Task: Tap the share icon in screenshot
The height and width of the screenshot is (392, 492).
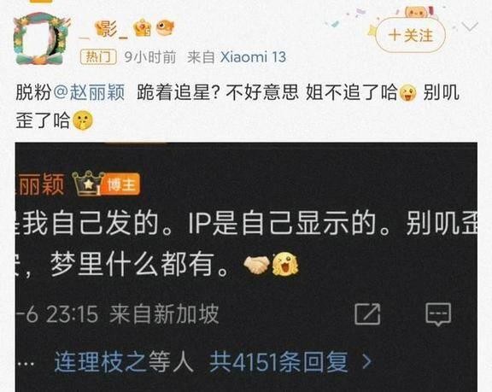Action: pyautogui.click(x=367, y=314)
